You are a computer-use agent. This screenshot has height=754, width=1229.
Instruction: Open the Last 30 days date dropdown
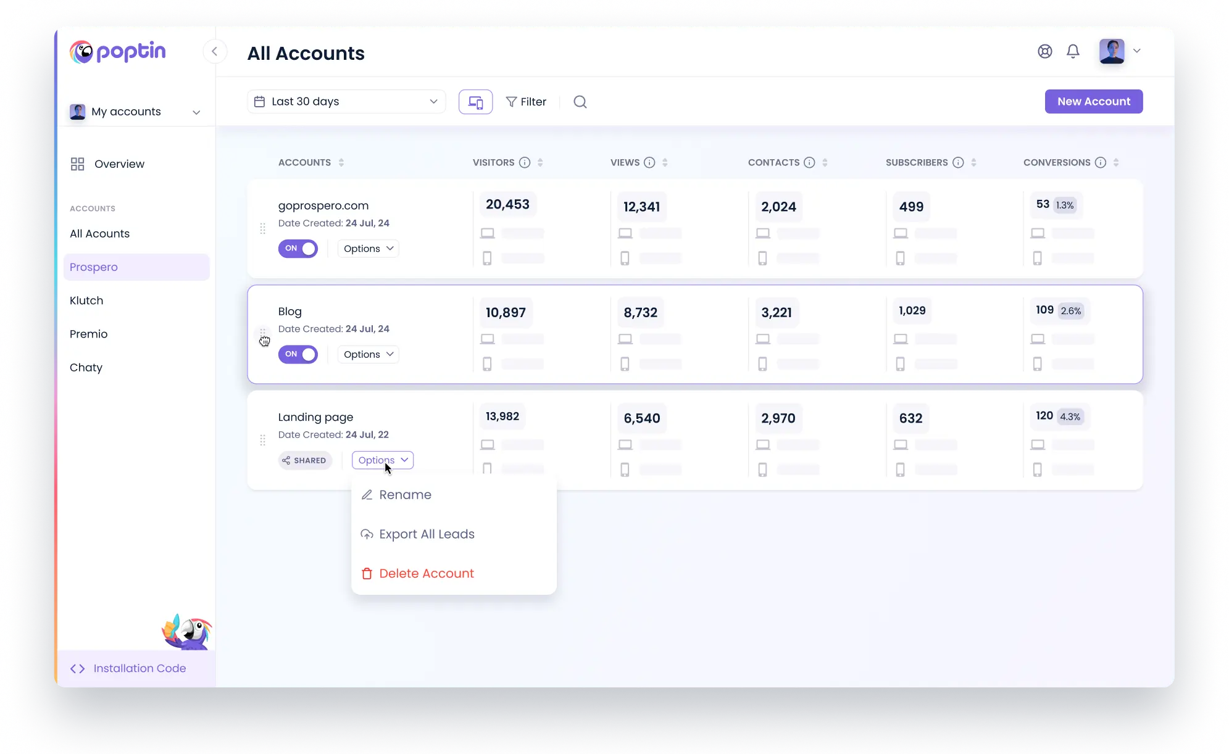click(346, 102)
